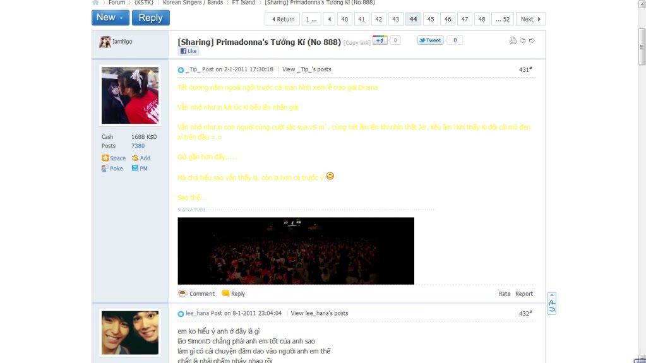Open FT Island breadcrumb link

coord(244,3)
